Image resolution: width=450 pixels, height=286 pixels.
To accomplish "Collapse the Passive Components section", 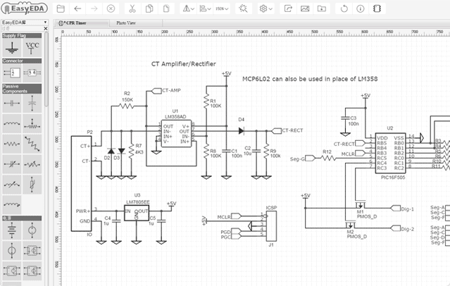I will point(21,89).
